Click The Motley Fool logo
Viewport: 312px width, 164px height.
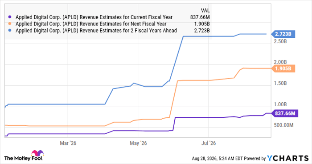pos(24,156)
